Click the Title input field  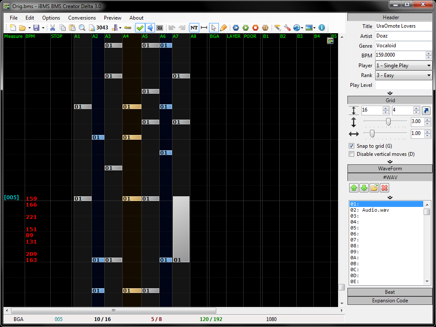(x=404, y=26)
